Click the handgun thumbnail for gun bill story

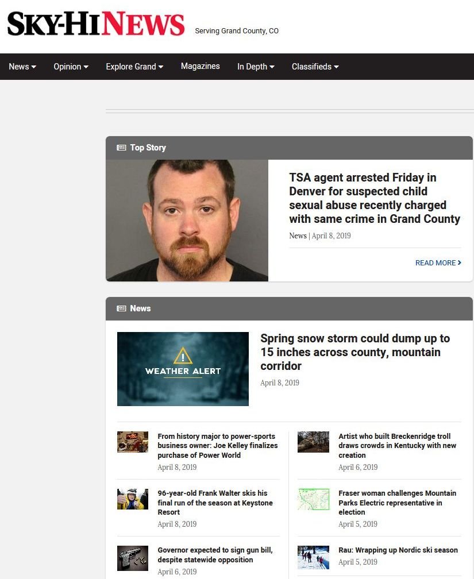coord(133,557)
